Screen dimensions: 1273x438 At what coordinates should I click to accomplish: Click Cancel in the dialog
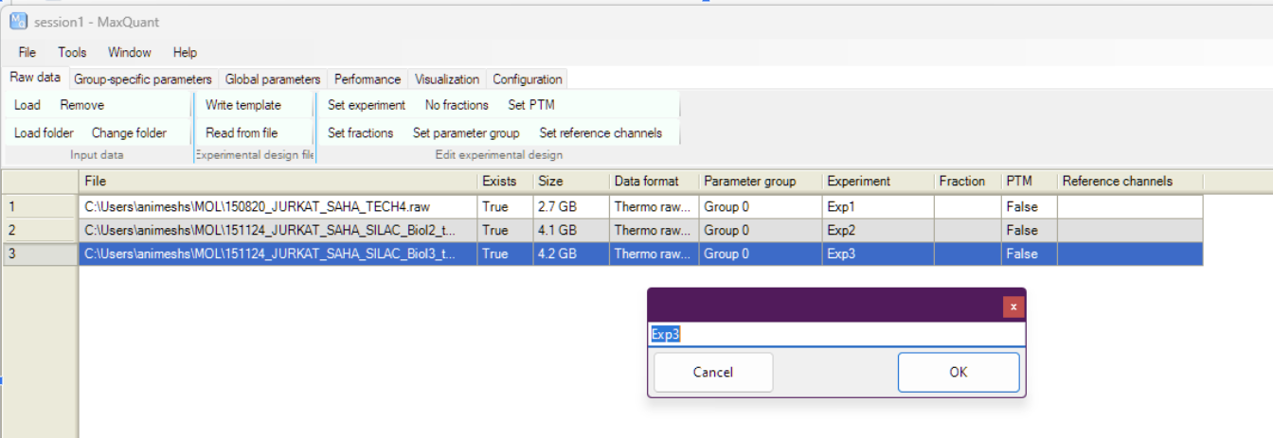[713, 373]
